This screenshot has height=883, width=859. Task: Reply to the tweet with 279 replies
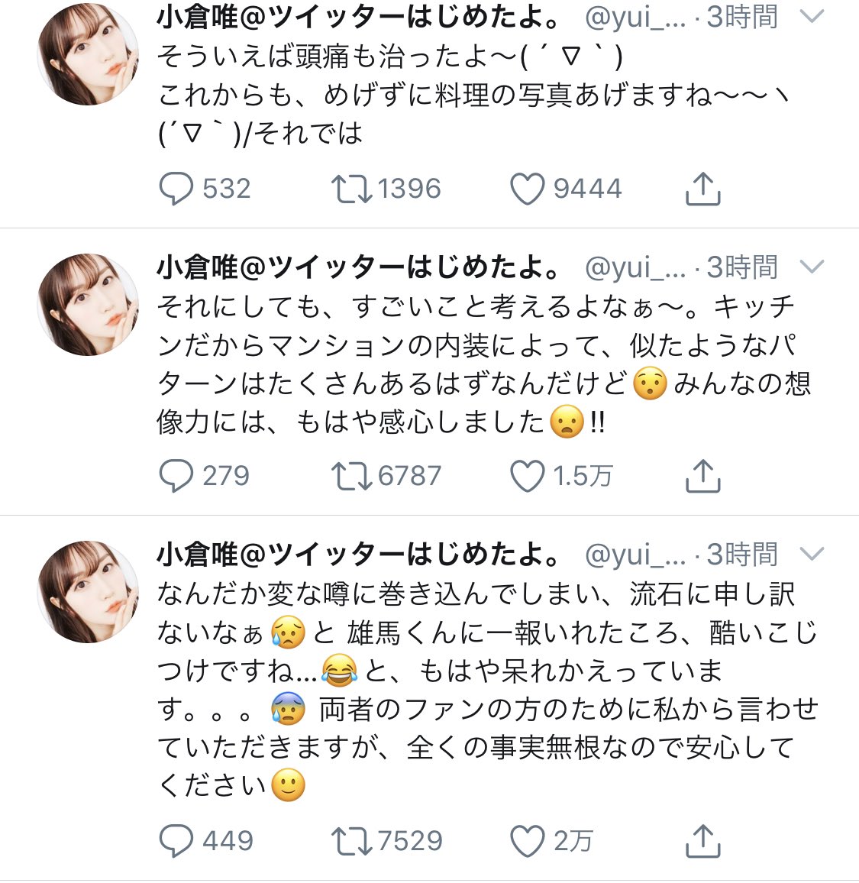point(176,476)
